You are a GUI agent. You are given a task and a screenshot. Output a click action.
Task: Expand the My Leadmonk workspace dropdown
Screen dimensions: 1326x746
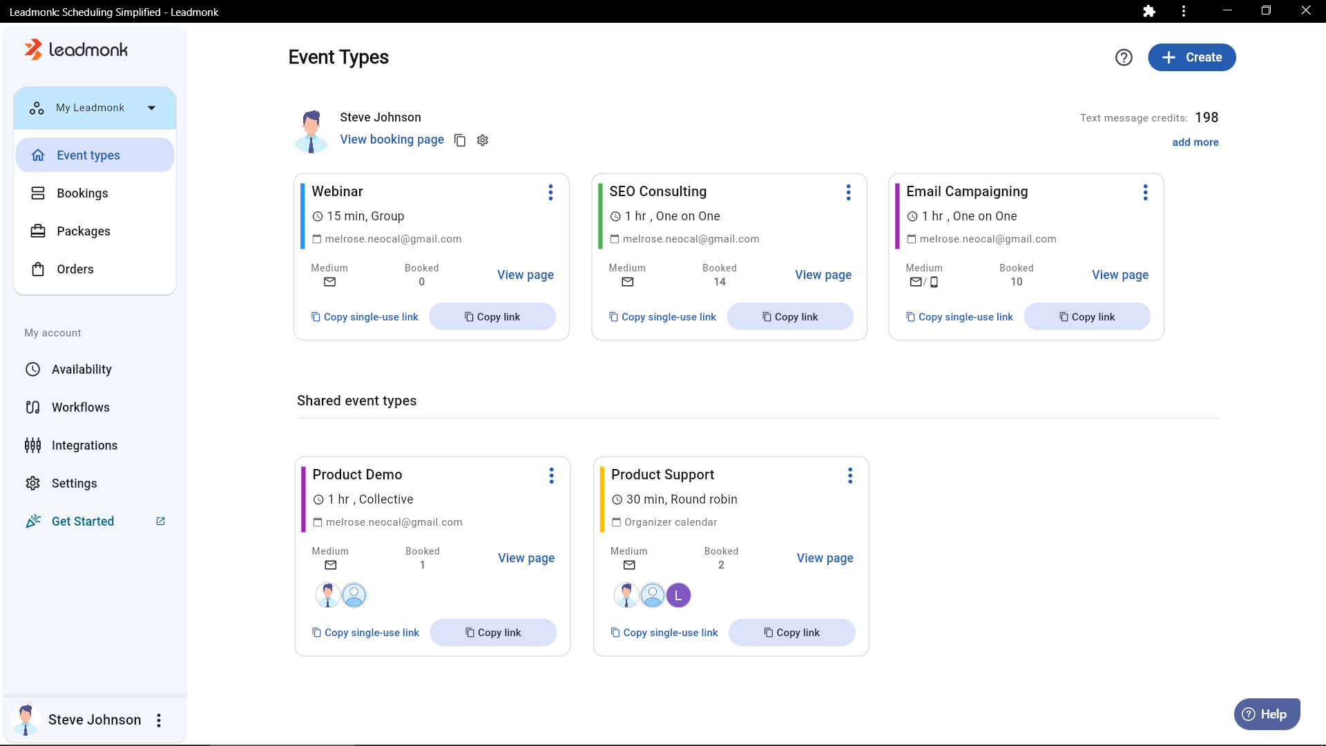coord(95,108)
